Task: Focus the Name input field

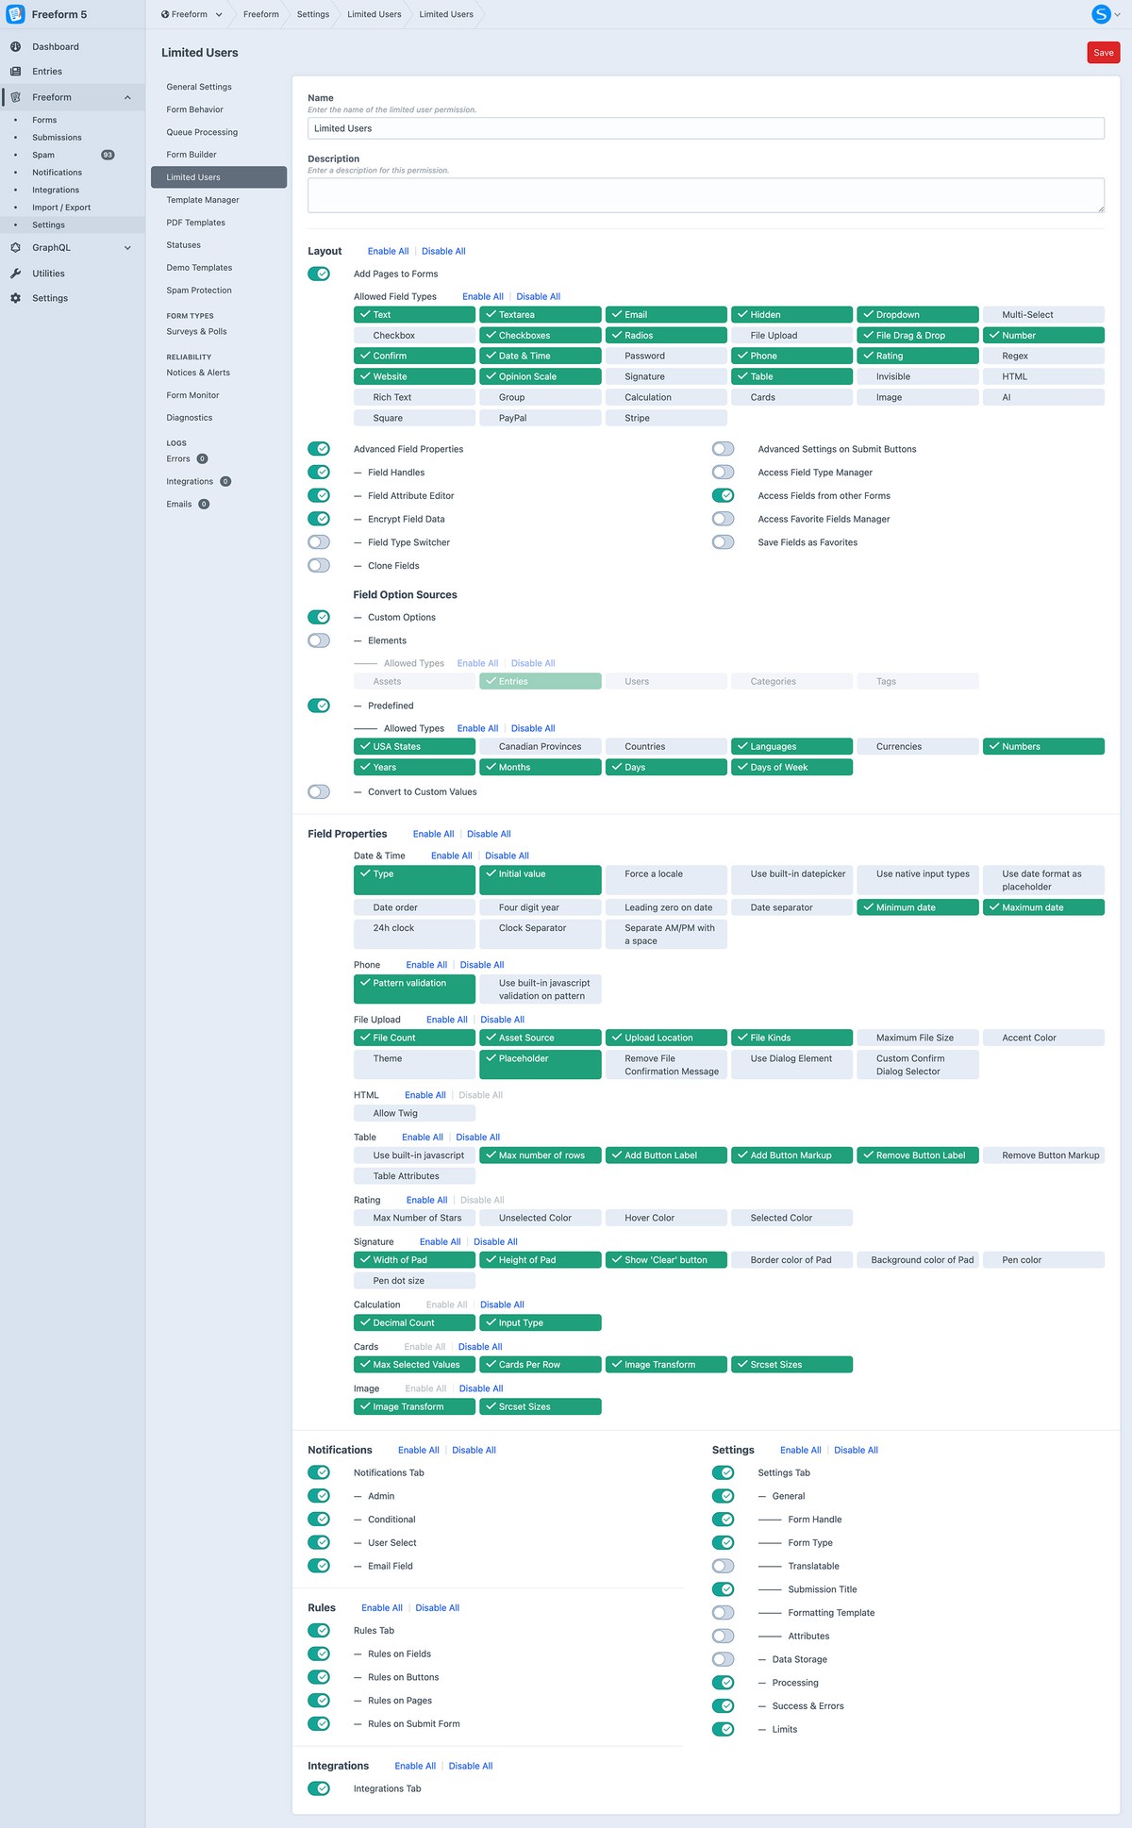Action: tap(706, 128)
